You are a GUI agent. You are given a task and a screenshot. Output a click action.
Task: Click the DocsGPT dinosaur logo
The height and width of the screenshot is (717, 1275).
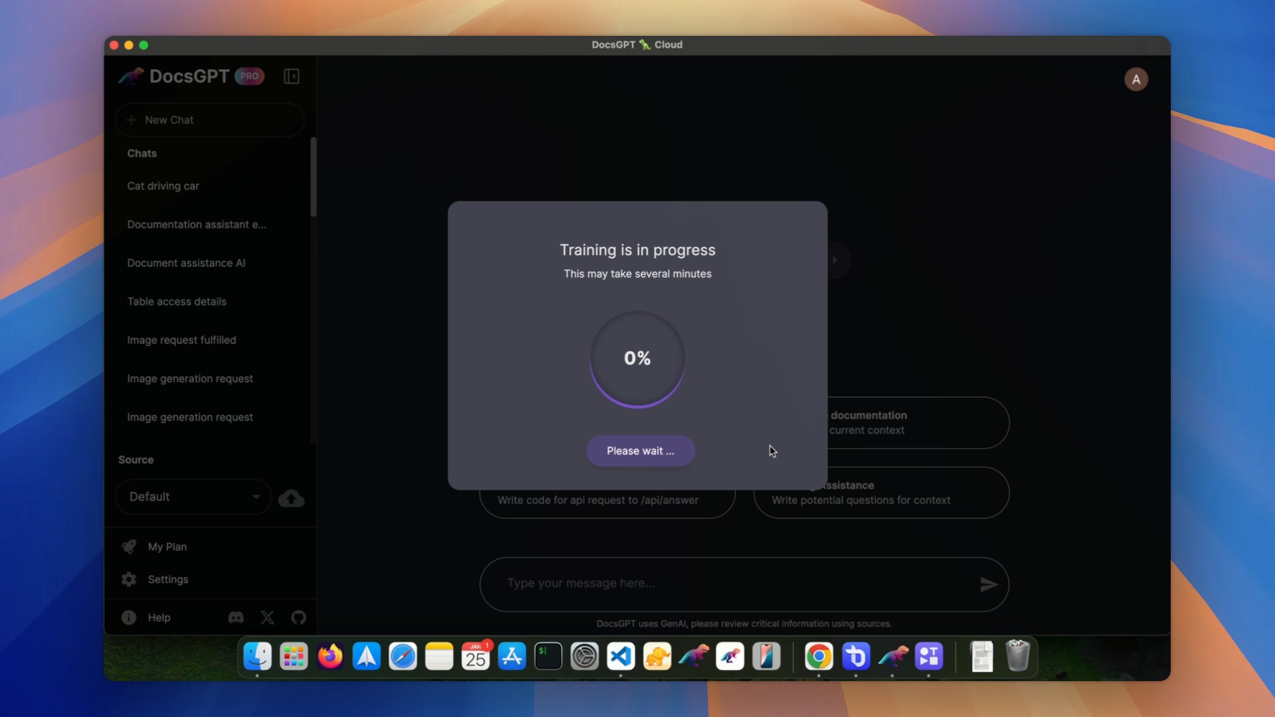(x=131, y=76)
